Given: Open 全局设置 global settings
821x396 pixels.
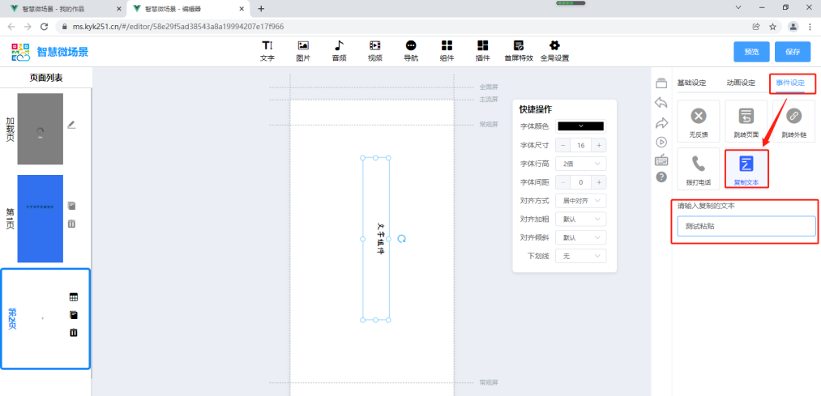Looking at the screenshot, I should pyautogui.click(x=554, y=50).
